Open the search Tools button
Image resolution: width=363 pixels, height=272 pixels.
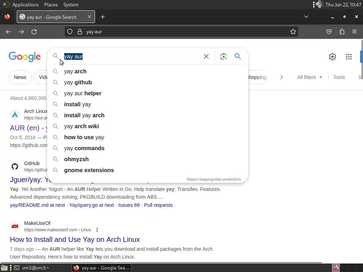(339, 77)
